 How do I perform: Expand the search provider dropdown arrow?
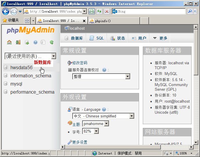point(195,11)
